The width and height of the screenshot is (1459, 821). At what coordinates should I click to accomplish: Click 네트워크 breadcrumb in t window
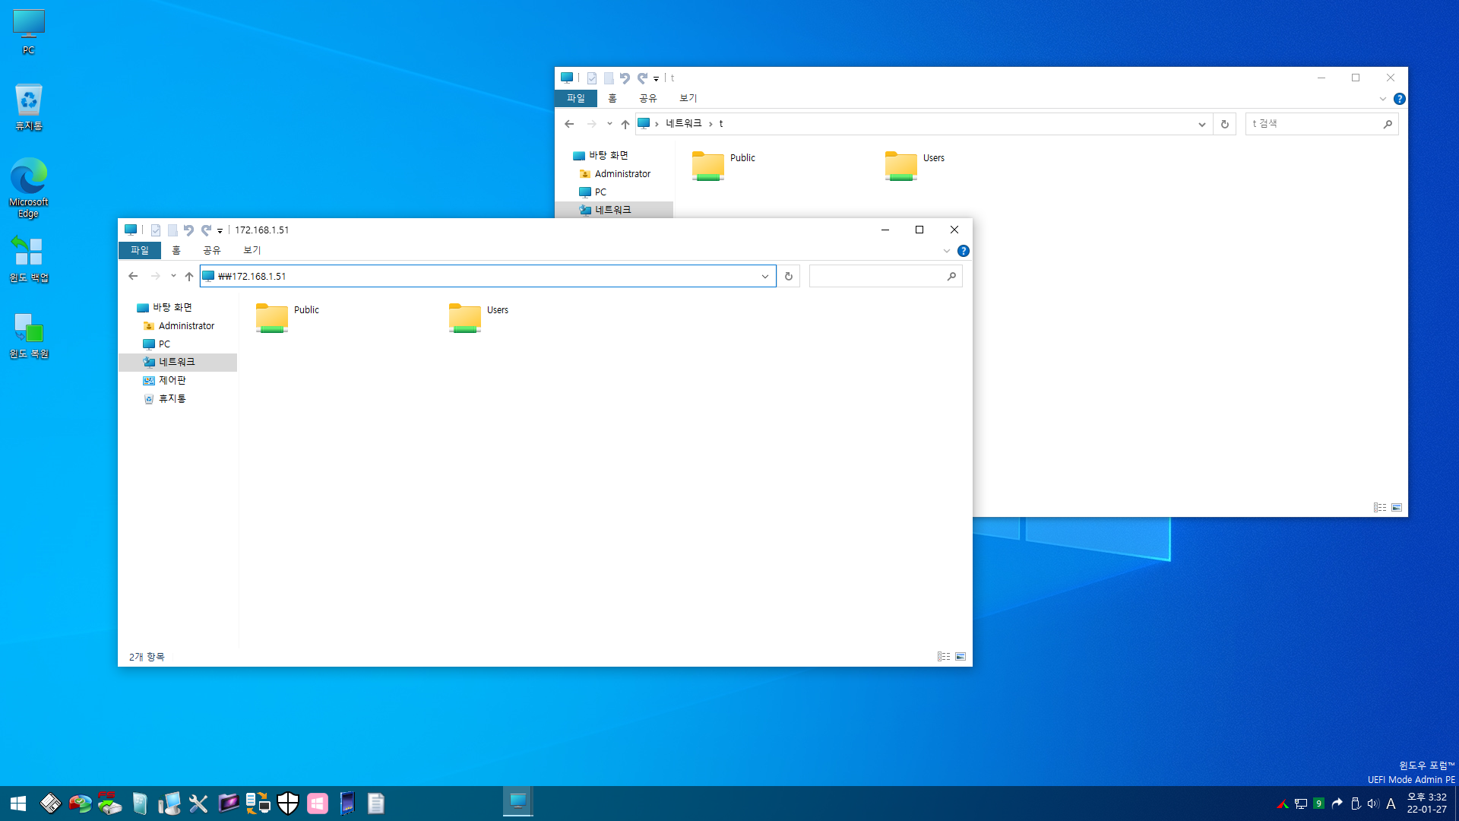[x=684, y=123]
